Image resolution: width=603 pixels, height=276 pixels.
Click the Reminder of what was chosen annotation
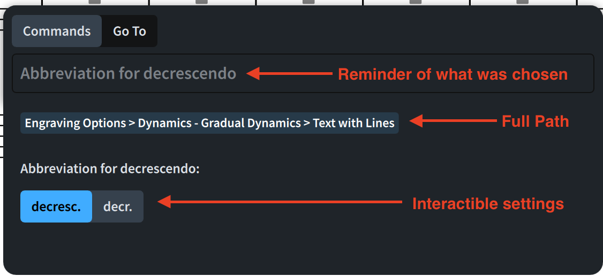click(x=453, y=74)
